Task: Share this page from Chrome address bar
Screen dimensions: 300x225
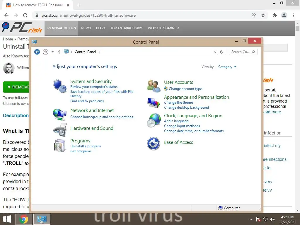Action: pyautogui.click(x=254, y=15)
